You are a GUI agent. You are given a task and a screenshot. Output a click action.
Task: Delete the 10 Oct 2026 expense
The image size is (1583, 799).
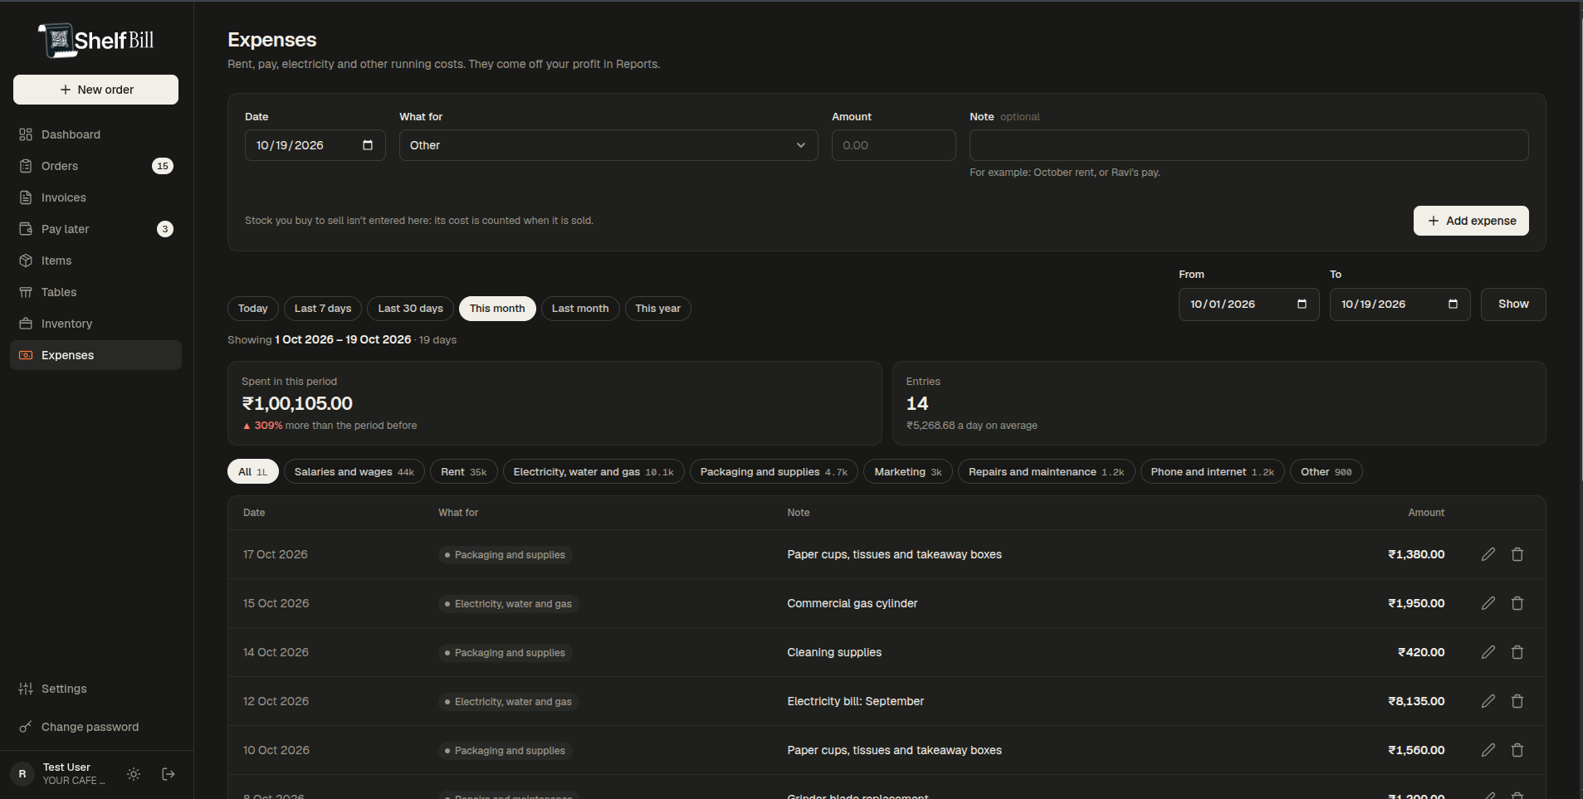pyautogui.click(x=1517, y=750)
